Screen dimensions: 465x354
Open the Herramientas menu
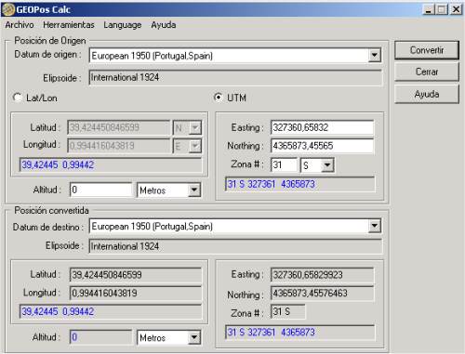point(69,25)
